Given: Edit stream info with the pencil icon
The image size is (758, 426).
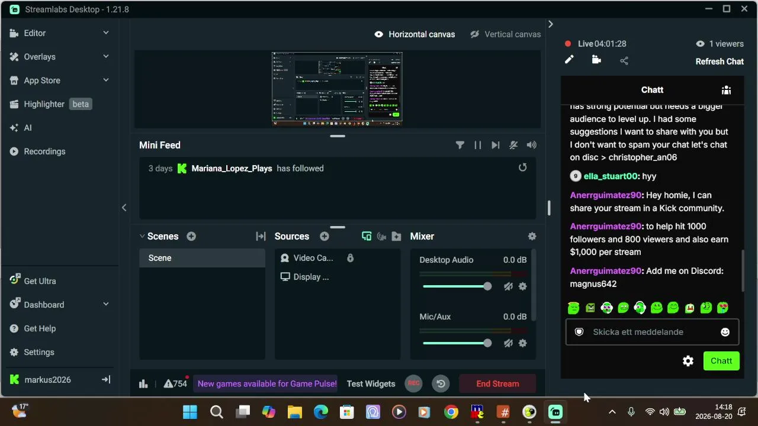Looking at the screenshot, I should click(x=569, y=60).
